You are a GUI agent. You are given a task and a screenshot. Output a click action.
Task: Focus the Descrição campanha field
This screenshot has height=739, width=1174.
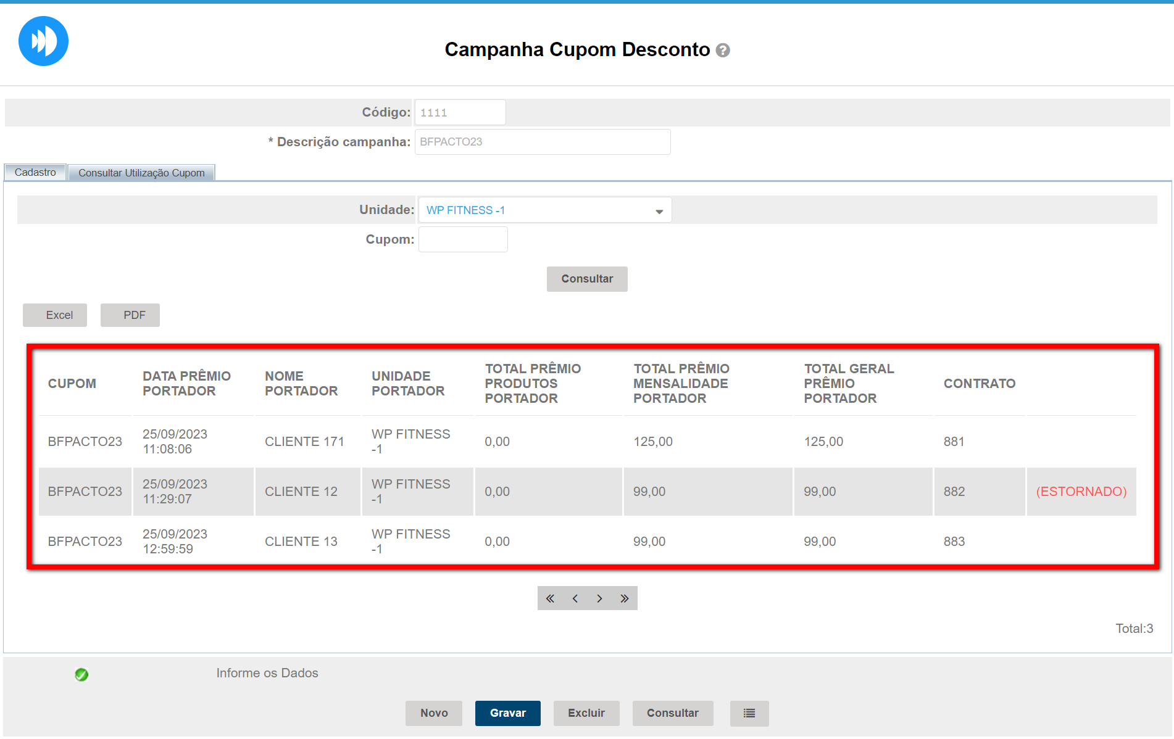pos(542,142)
